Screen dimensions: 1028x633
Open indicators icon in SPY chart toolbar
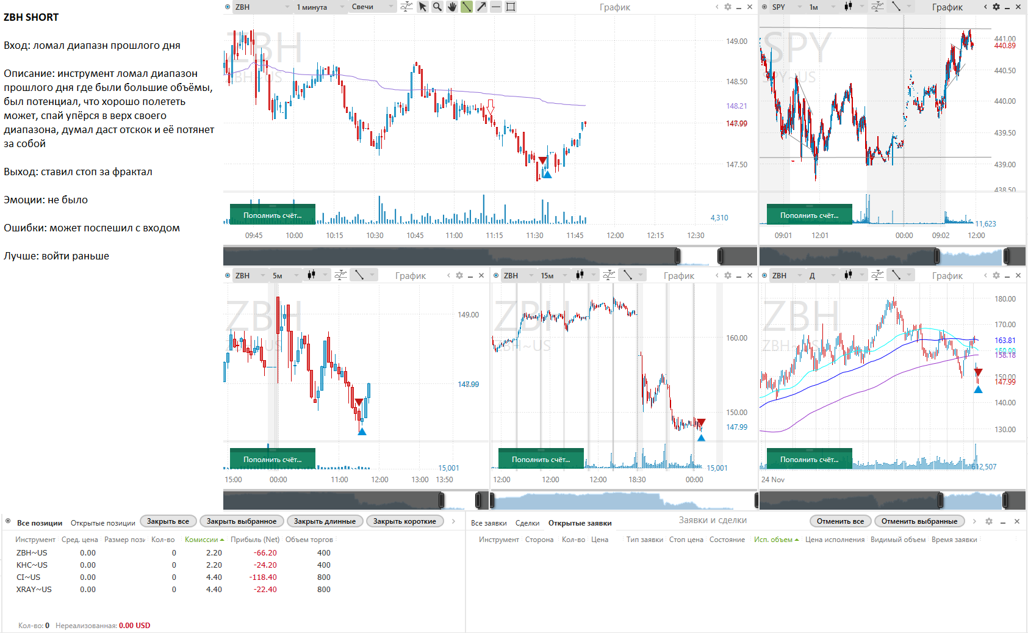(877, 7)
